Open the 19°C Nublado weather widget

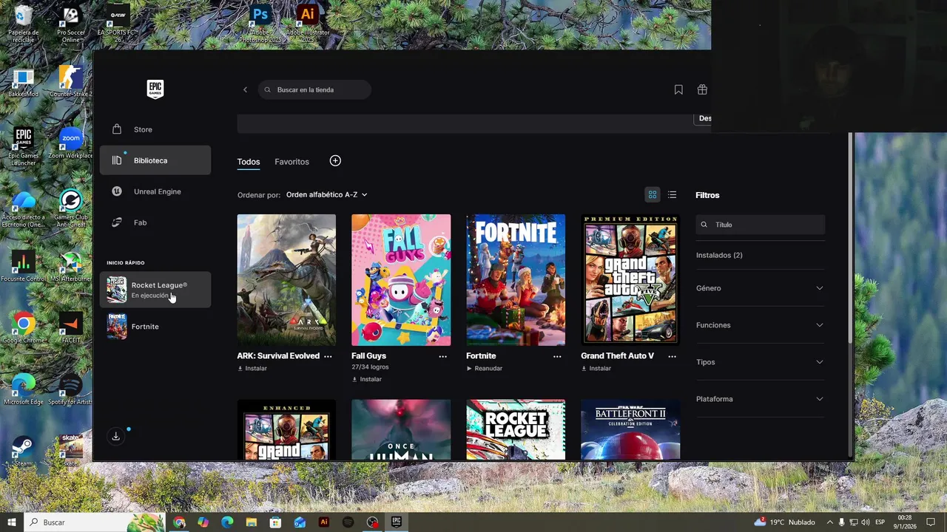pos(784,522)
